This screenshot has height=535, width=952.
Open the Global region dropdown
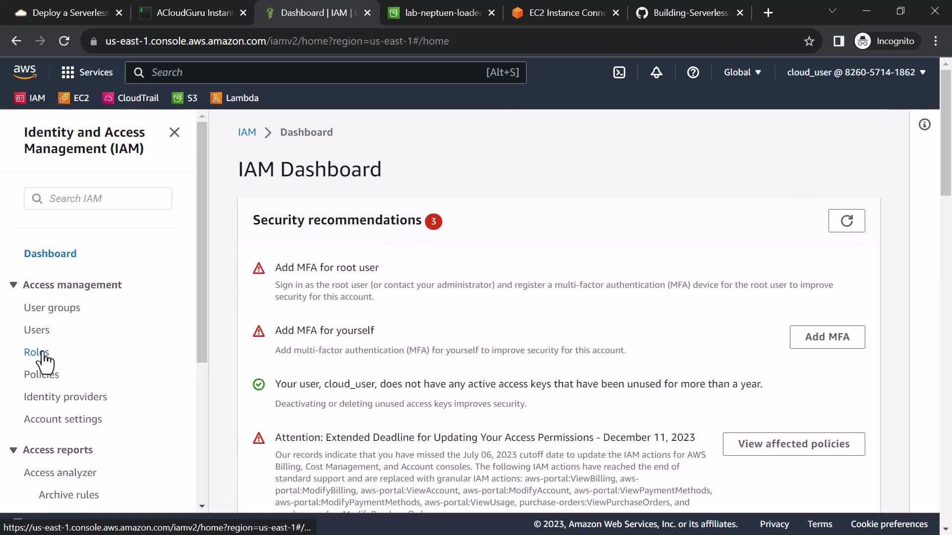click(x=742, y=72)
